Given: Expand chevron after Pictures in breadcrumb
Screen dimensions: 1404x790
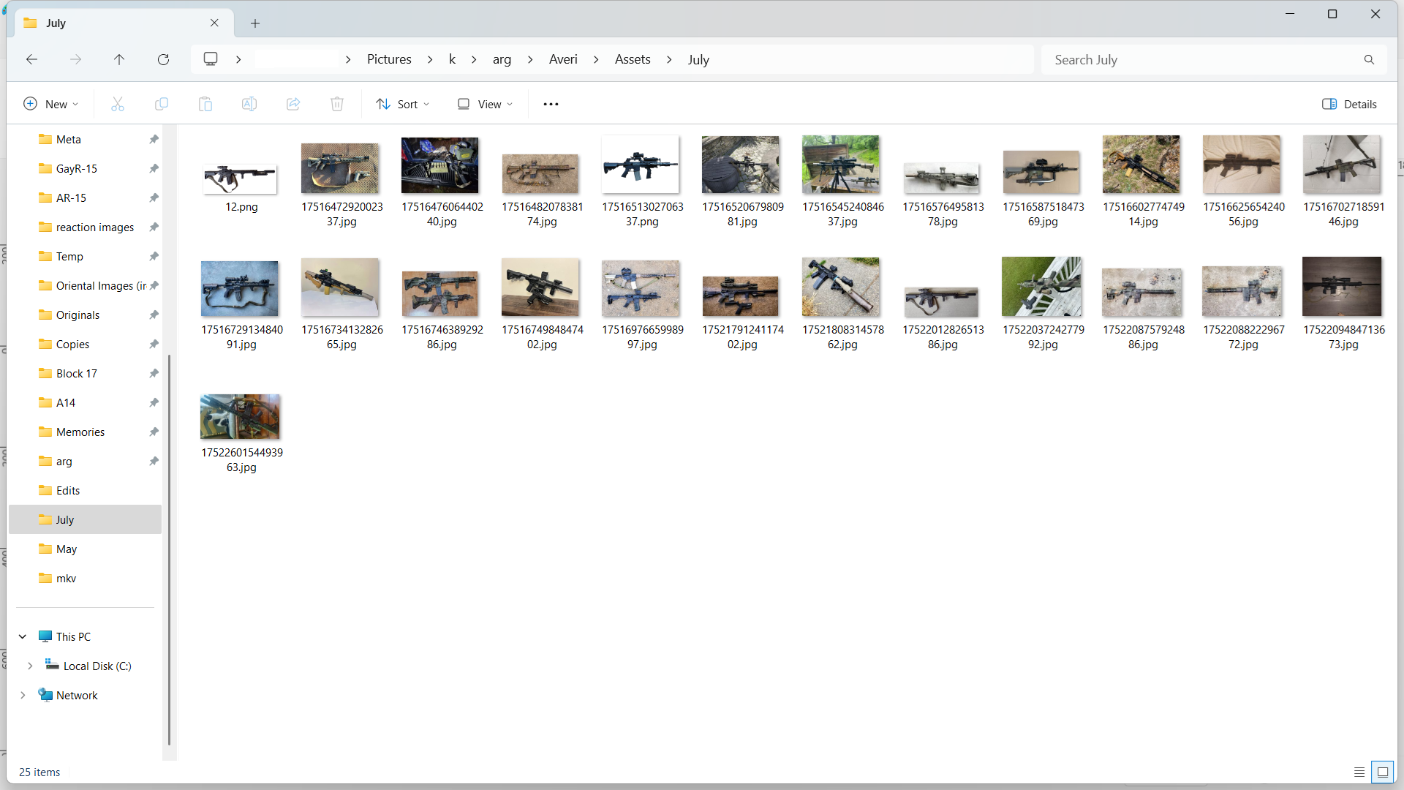Looking at the screenshot, I should tap(430, 59).
